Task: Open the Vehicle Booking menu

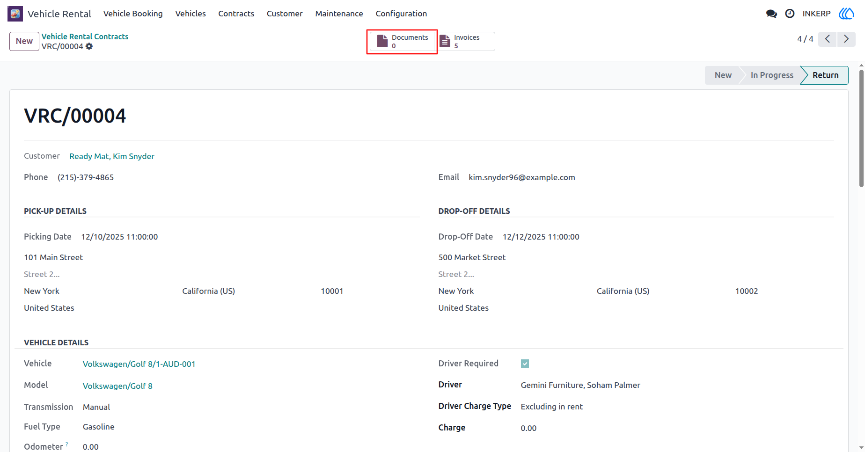Action: tap(133, 14)
